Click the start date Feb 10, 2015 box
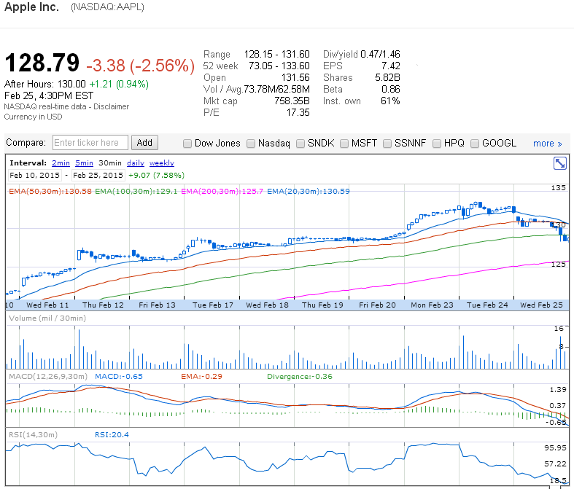Image resolution: width=574 pixels, height=489 pixels. point(35,175)
